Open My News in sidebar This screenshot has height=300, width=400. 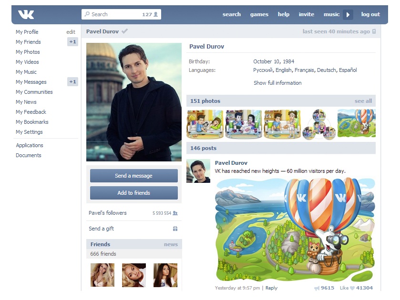[26, 102]
